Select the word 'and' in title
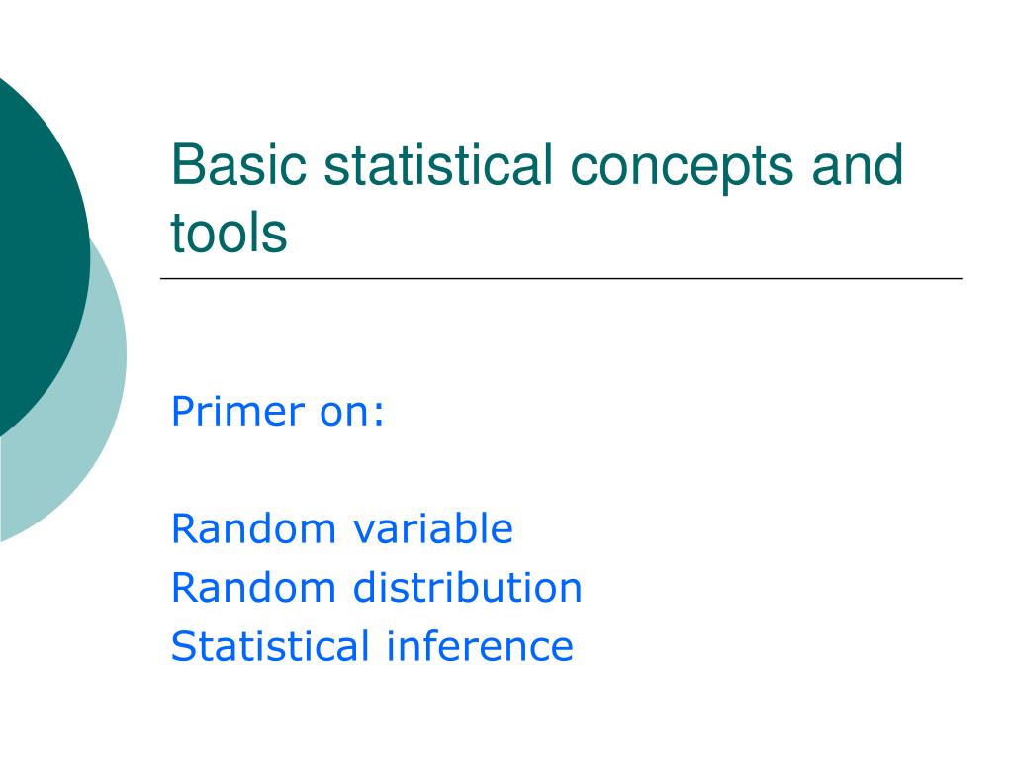1013x760 pixels. pos(857,165)
